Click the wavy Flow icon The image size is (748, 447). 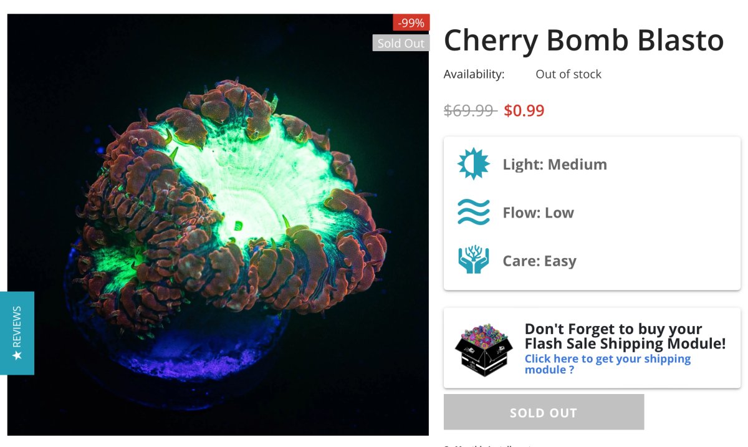pos(473,212)
